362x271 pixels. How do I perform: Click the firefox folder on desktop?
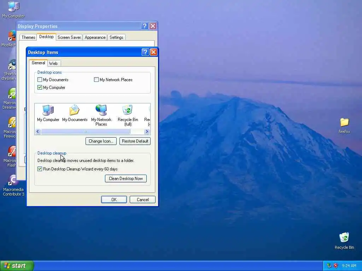[x=344, y=126]
